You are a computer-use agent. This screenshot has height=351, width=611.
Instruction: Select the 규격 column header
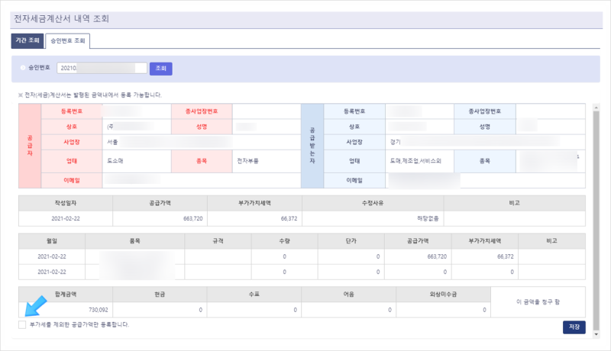[218, 241]
